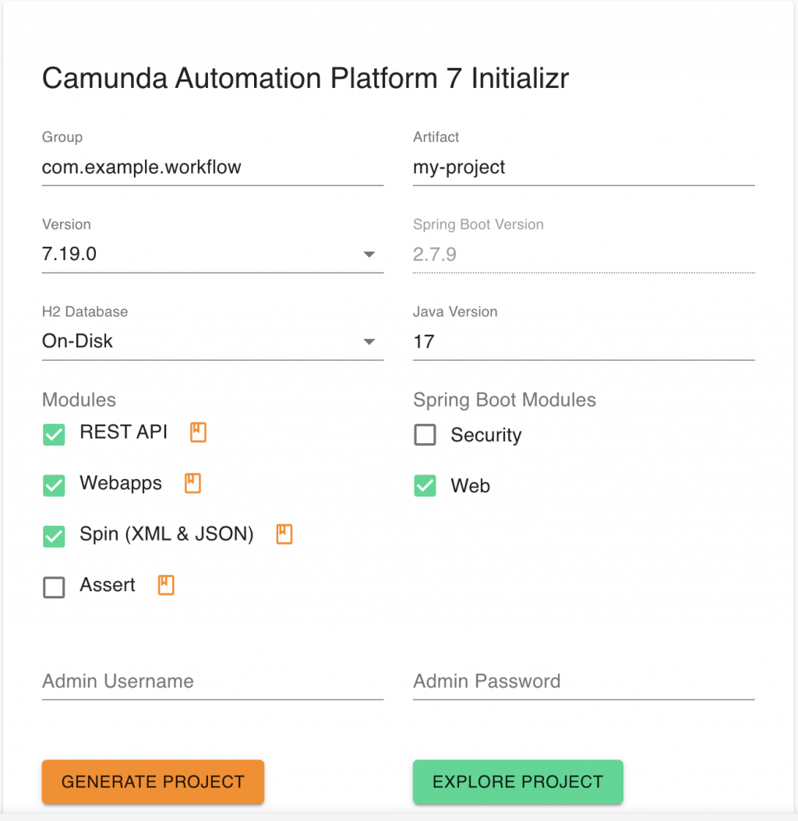Open the Assert module documentation icon
This screenshot has height=821, width=798.
(x=166, y=585)
